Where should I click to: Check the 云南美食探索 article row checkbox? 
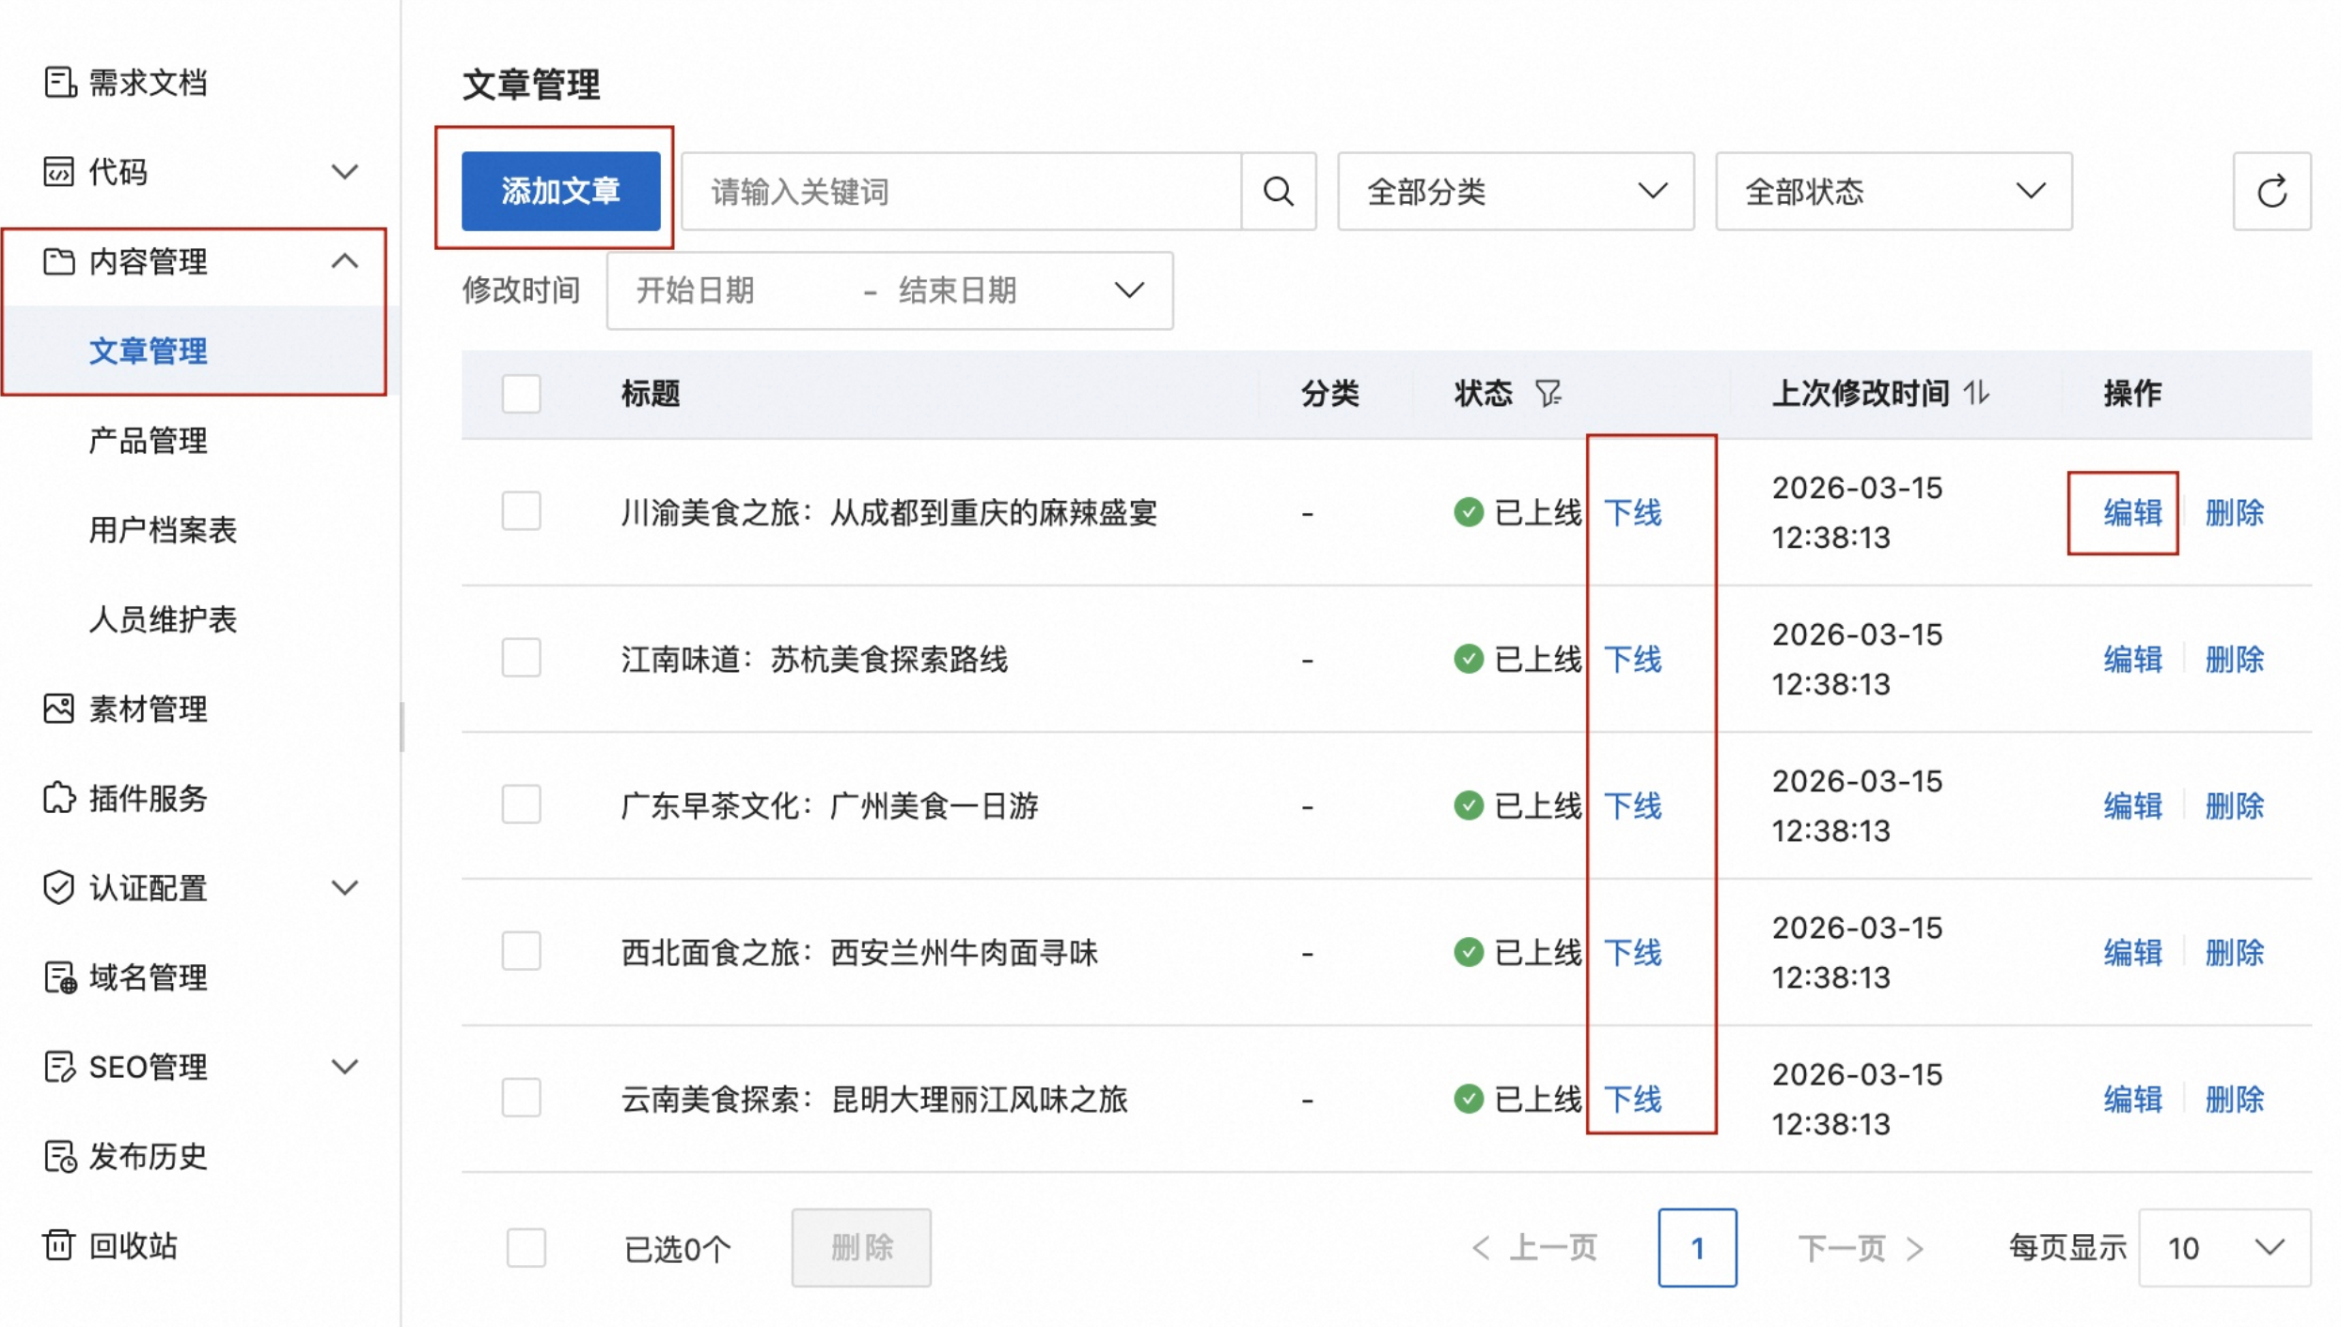(521, 1098)
